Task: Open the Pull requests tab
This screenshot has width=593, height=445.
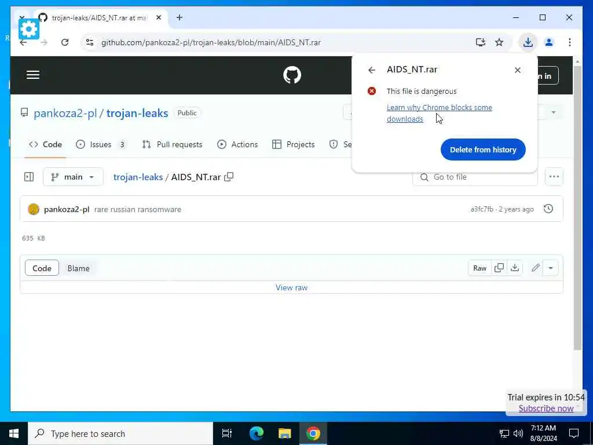Action: point(172,144)
